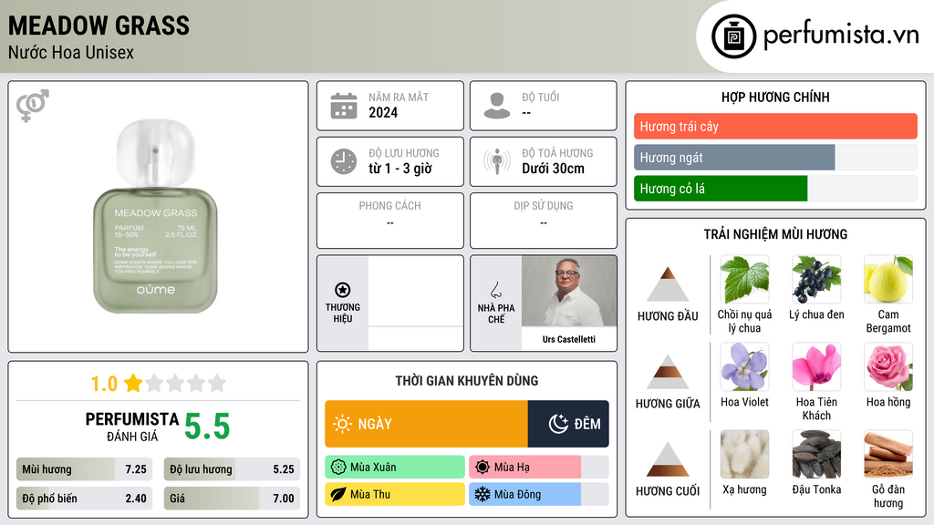This screenshot has width=934, height=525.
Task: Click the perfumista.vn site name
Action: (x=841, y=36)
